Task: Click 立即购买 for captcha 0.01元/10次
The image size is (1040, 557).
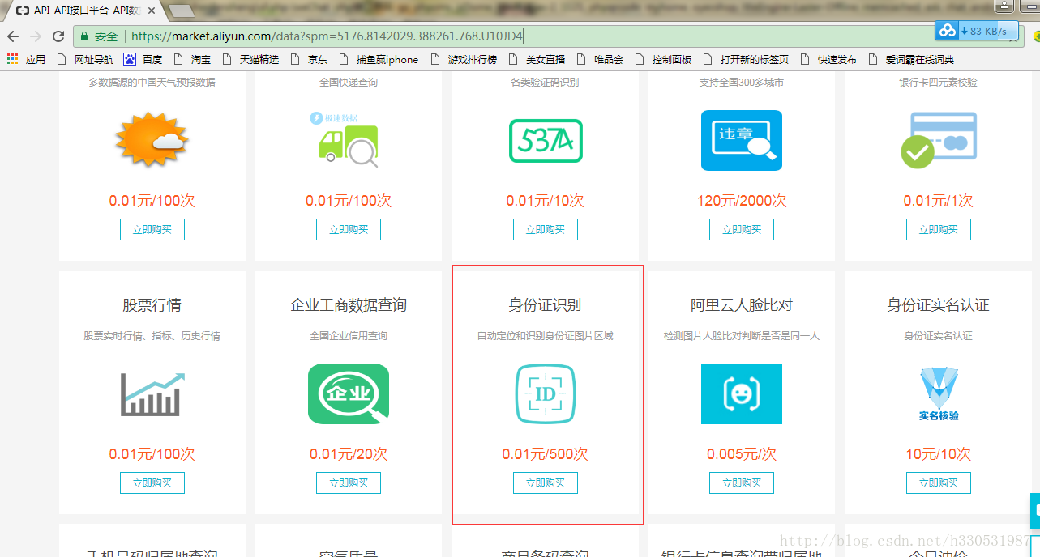Action: point(546,229)
